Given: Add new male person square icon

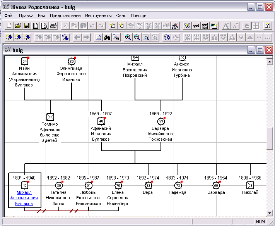Looking at the screenshot, I should (x=113, y=26).
